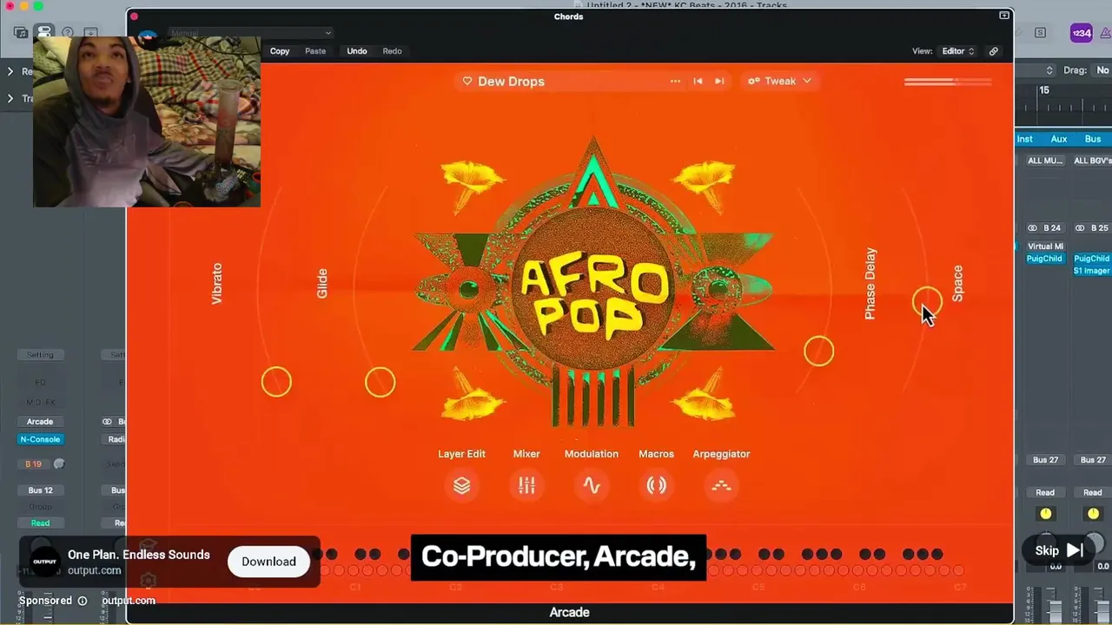Select the Bus mixer filter tab
1112x625 pixels.
1093,139
